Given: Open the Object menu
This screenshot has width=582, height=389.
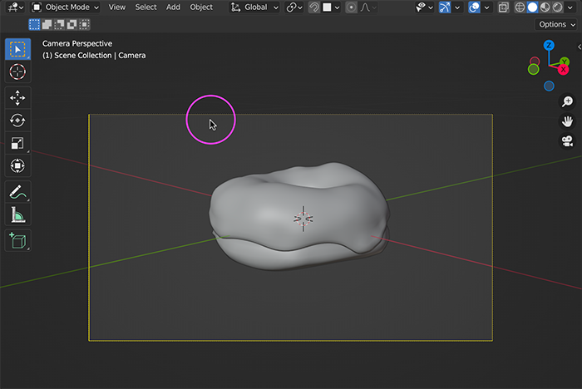Looking at the screenshot, I should pyautogui.click(x=201, y=7).
